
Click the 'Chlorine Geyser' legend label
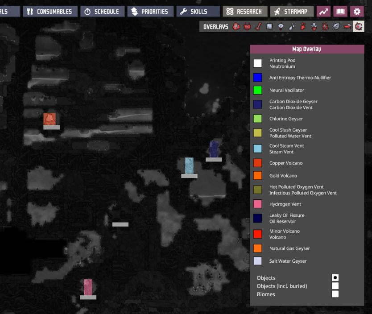[x=286, y=119]
